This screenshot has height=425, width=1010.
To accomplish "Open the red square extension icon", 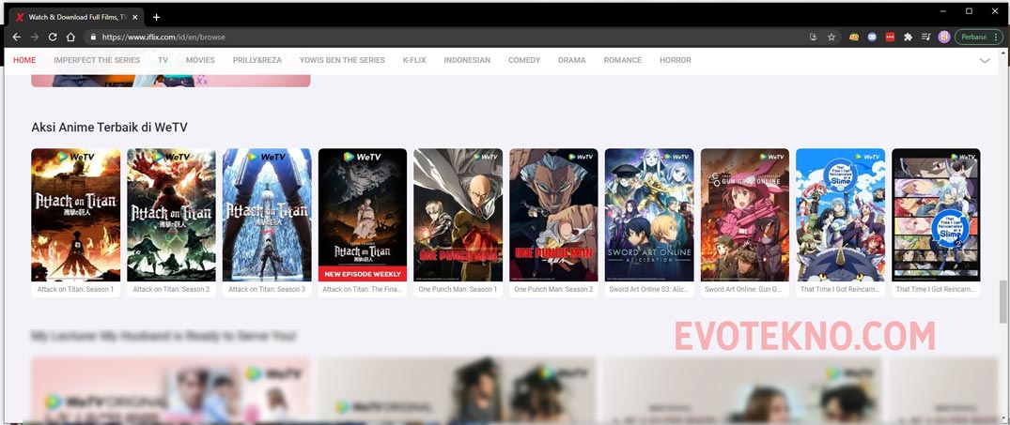I will point(890,38).
